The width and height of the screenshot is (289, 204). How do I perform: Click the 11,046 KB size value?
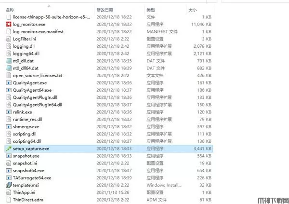(201, 25)
